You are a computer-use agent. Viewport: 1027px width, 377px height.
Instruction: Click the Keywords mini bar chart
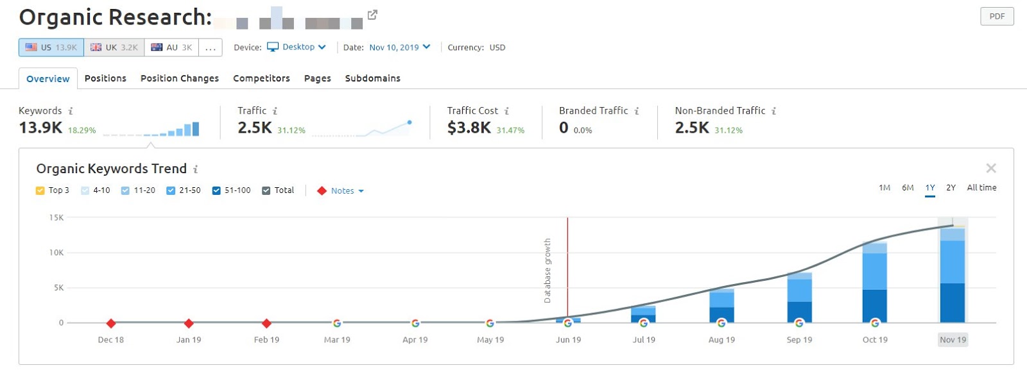[x=151, y=129]
